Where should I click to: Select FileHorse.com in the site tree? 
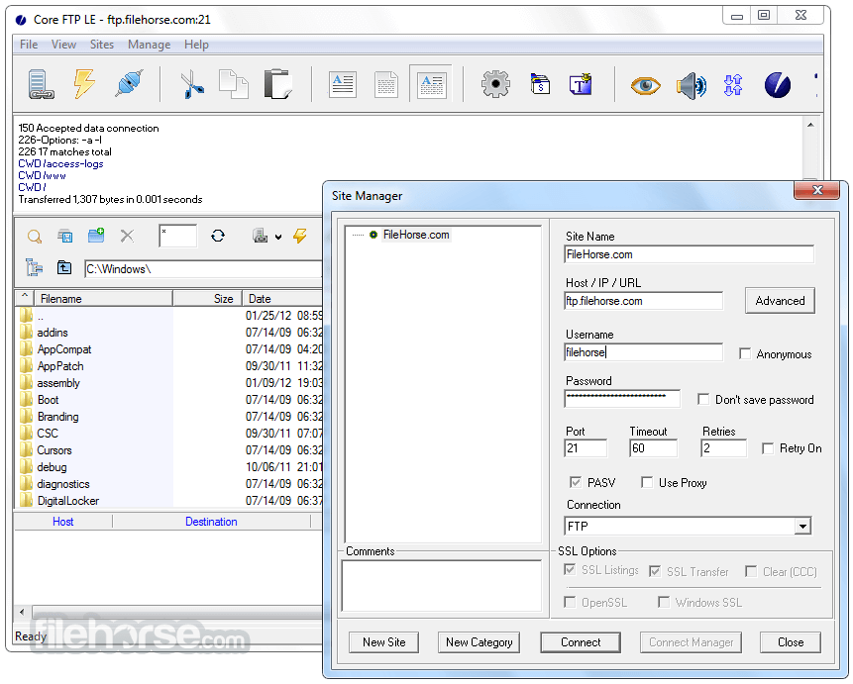coord(416,235)
